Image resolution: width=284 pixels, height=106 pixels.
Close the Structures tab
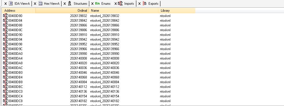tap(65, 4)
